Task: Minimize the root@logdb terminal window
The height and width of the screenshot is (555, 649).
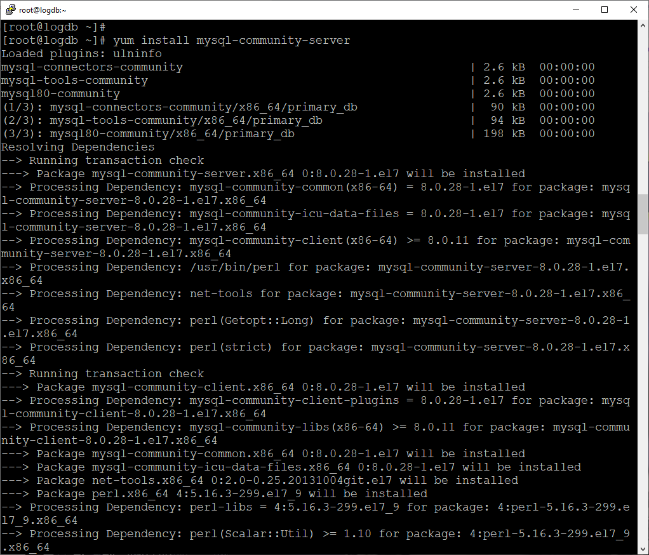Action: [x=576, y=10]
